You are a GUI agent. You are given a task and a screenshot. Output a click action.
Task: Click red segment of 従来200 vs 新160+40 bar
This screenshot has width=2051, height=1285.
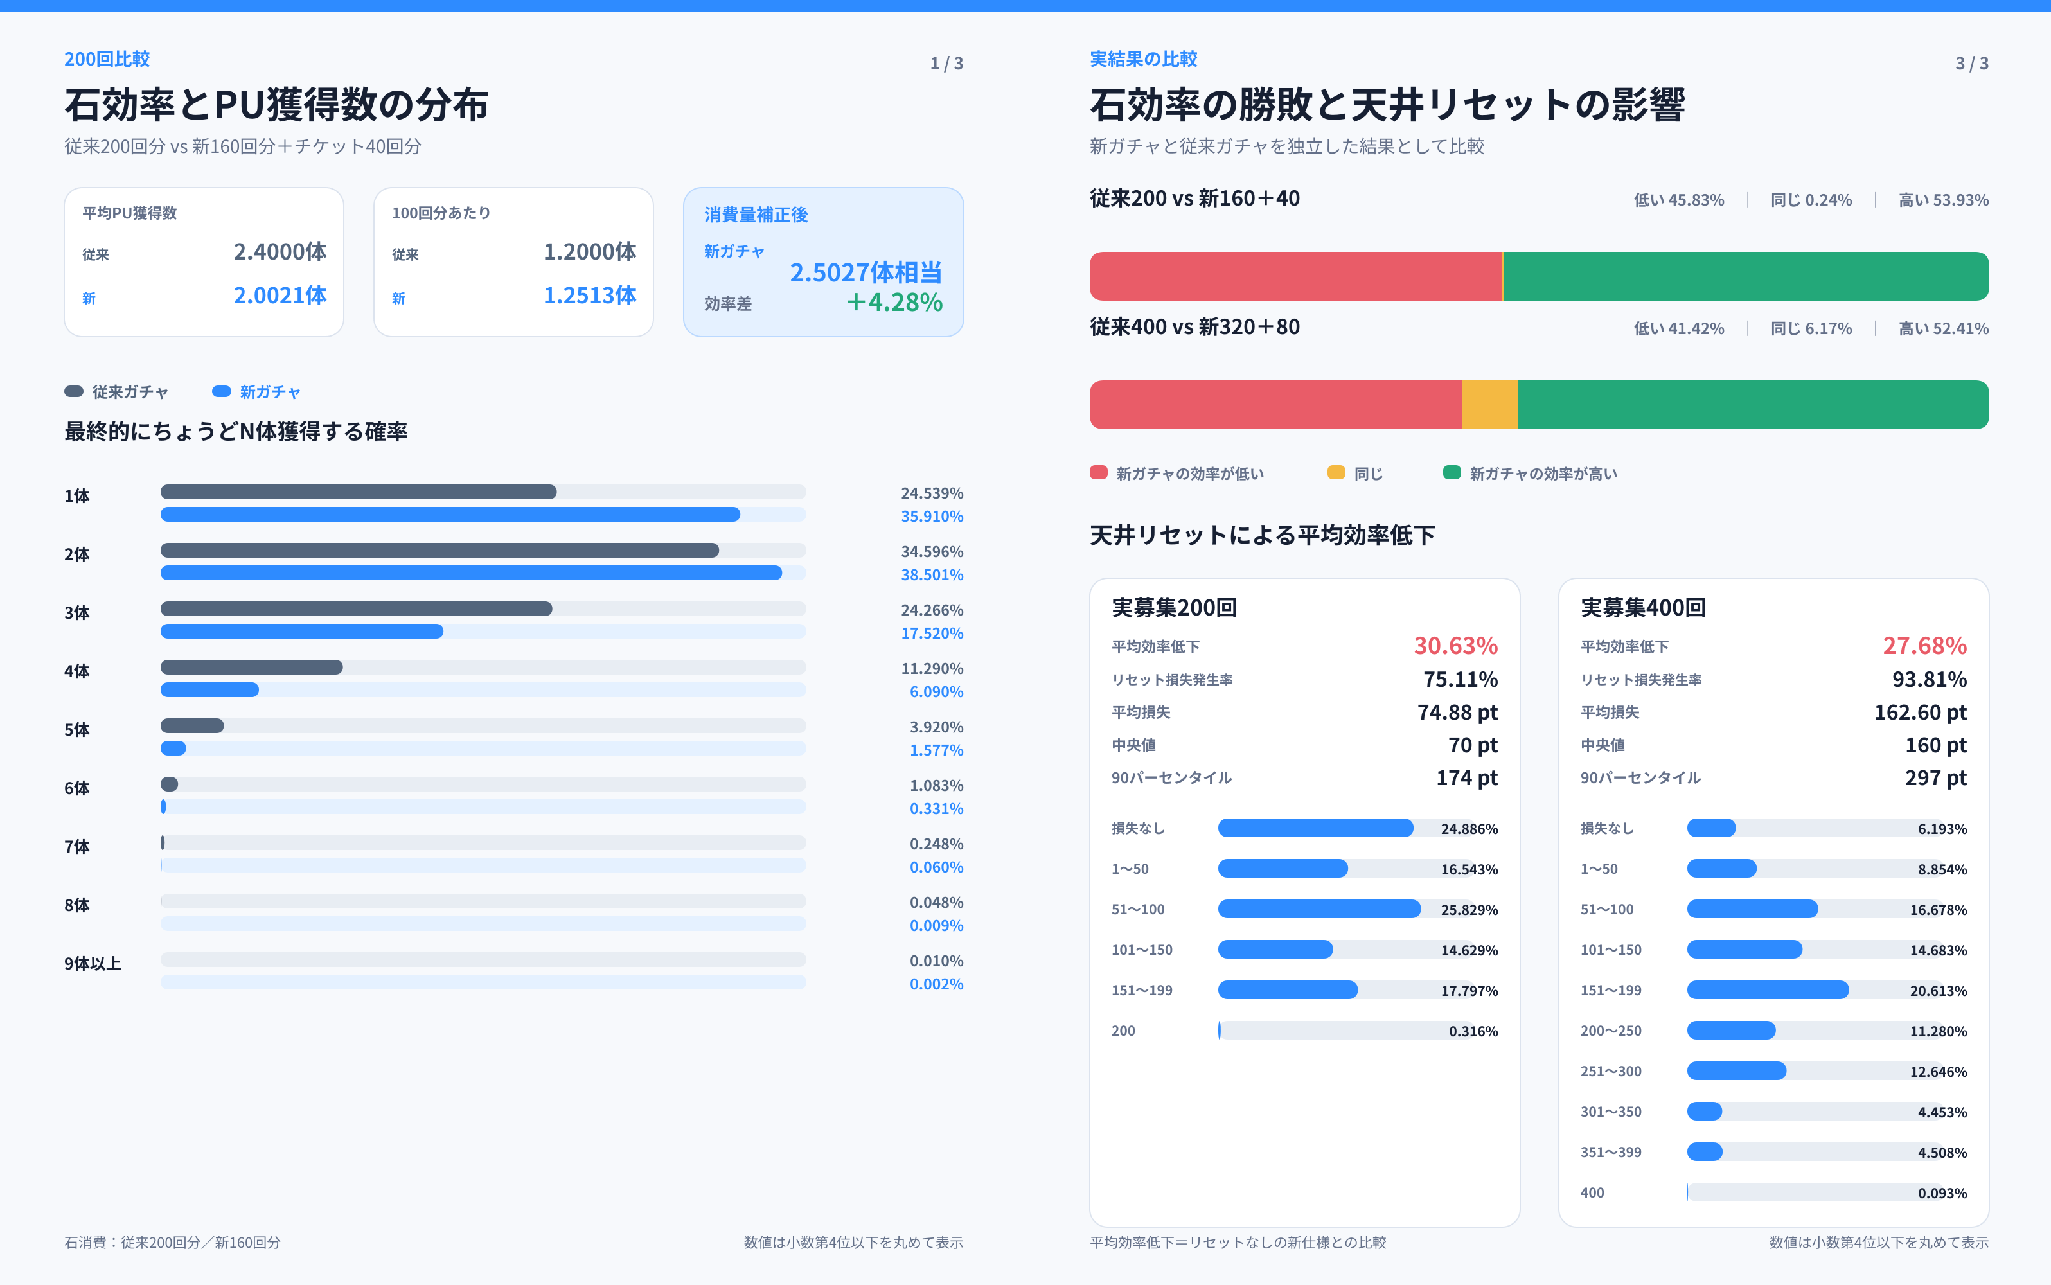pos(1295,276)
